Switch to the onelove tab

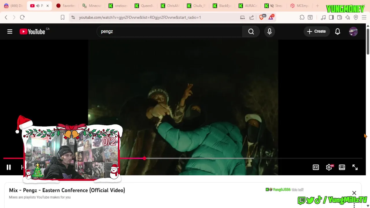pyautogui.click(x=118, y=6)
